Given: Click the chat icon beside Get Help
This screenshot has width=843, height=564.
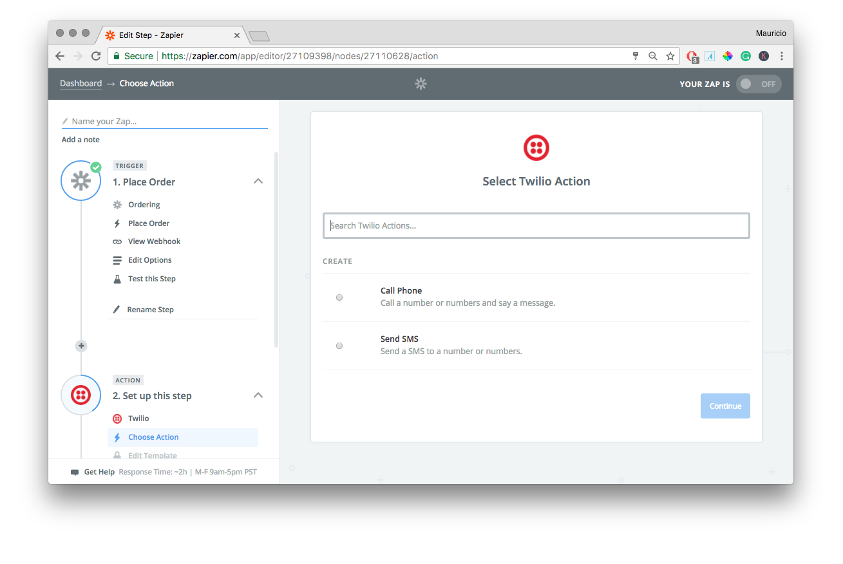Looking at the screenshot, I should (x=75, y=473).
